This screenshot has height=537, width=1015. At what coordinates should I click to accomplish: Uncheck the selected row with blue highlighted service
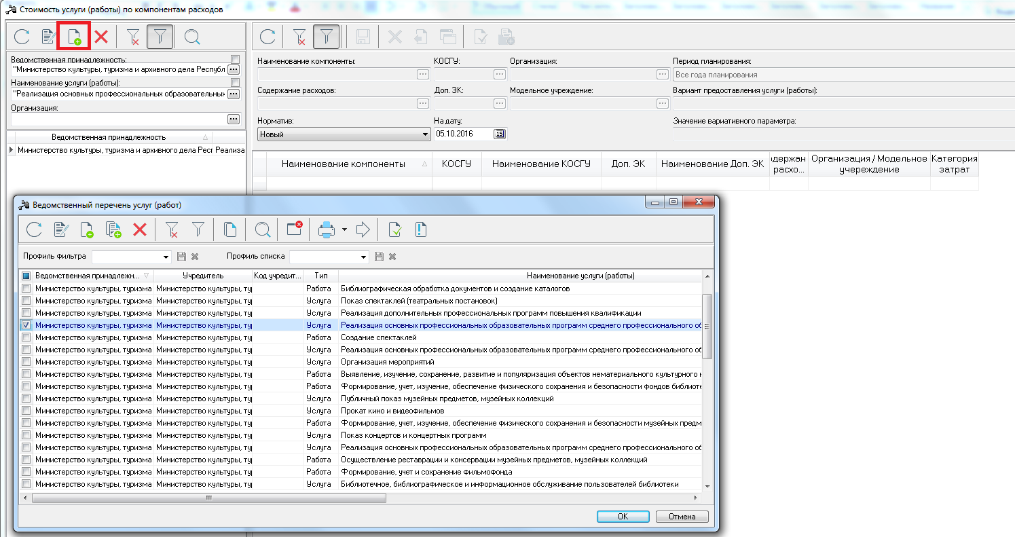[26, 325]
